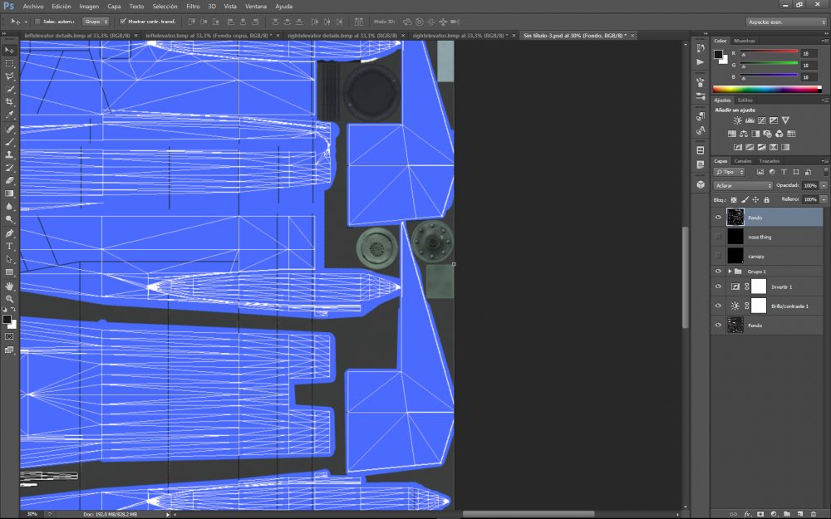Open the Aspectos esen. workspace dropdown
This screenshot has height=519, width=831.
(786, 22)
